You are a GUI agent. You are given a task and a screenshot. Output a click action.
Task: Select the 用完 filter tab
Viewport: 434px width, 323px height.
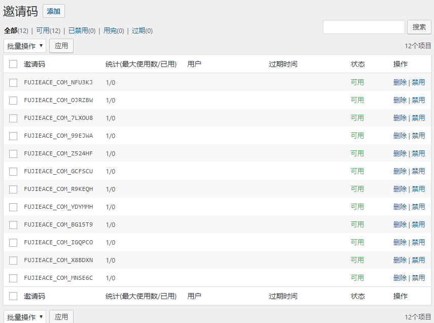click(x=110, y=30)
